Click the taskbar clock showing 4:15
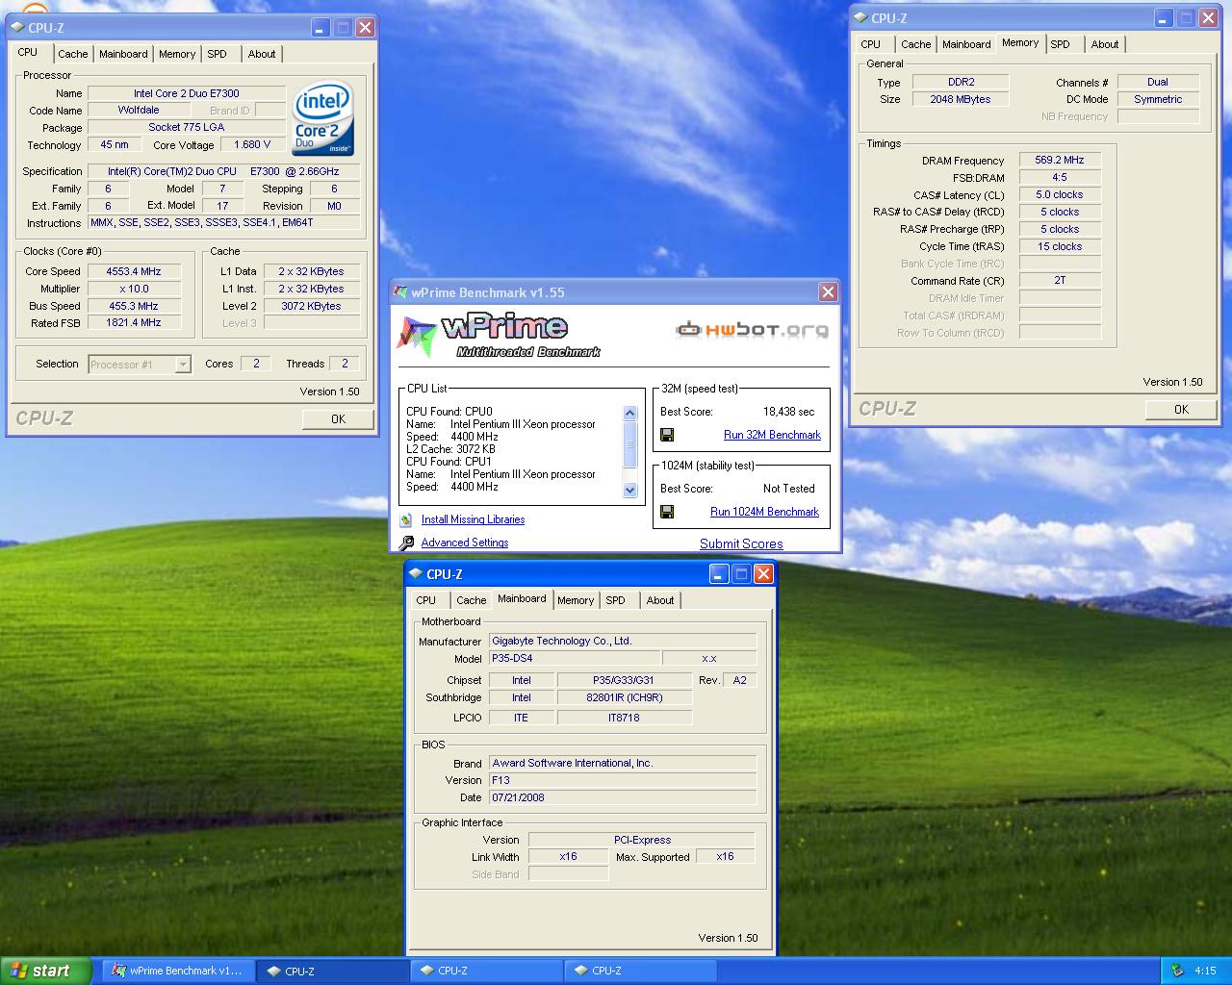 [x=1204, y=971]
